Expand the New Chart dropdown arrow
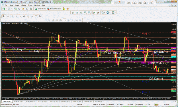178x107 pixels. click(x=6, y=9)
